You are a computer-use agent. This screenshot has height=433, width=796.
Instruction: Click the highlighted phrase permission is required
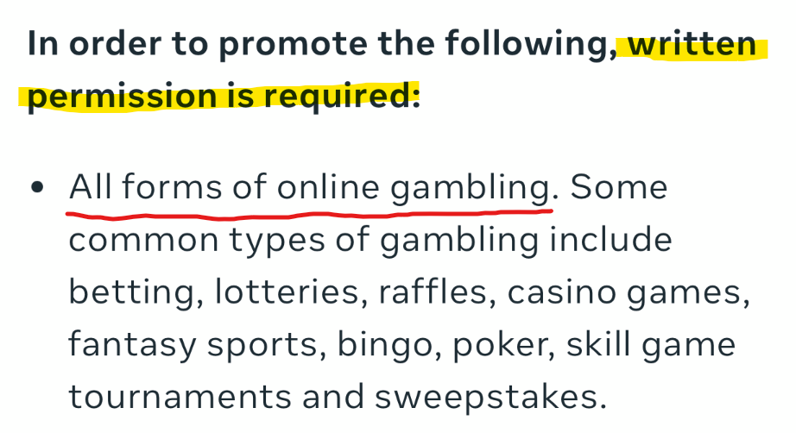224,96
